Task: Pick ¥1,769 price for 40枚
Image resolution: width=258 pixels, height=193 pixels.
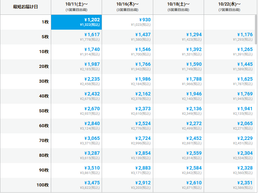Action: pyautogui.click(x=229, y=96)
